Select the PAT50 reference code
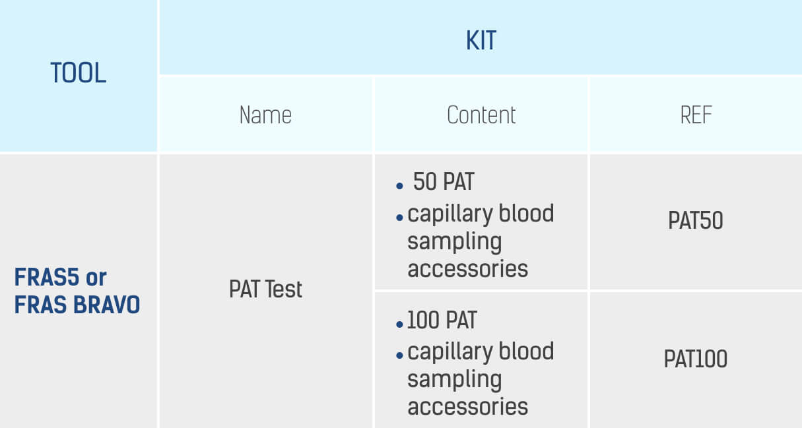This screenshot has height=428, width=802. coord(696,221)
